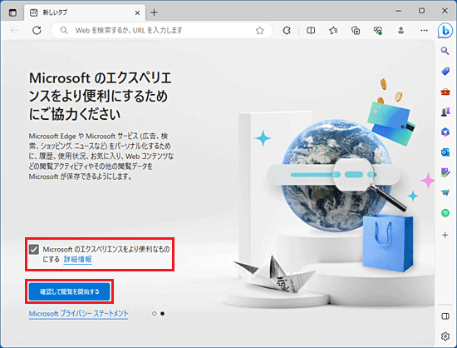Viewport: 457px width, 348px height.
Task: Open sidebar Games chess icon
Action: (445, 112)
